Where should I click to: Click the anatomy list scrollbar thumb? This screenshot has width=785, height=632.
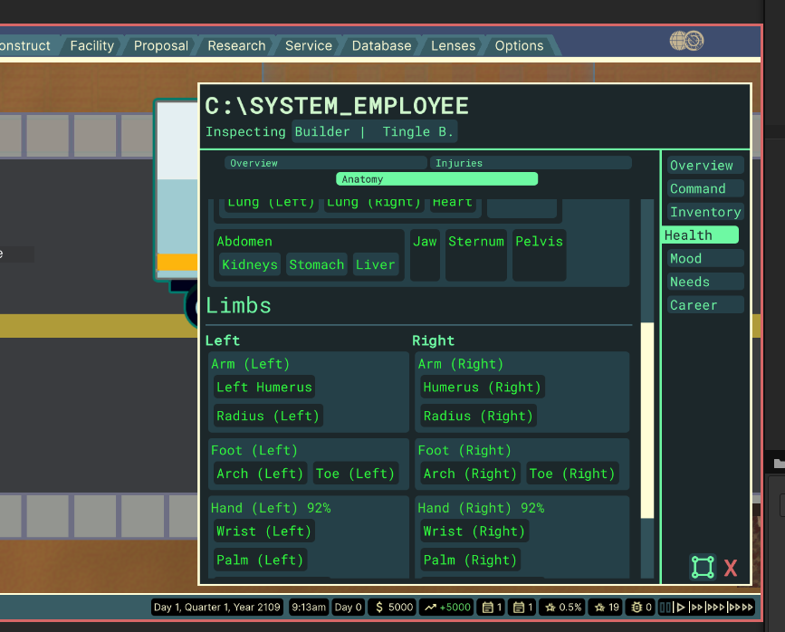647,421
